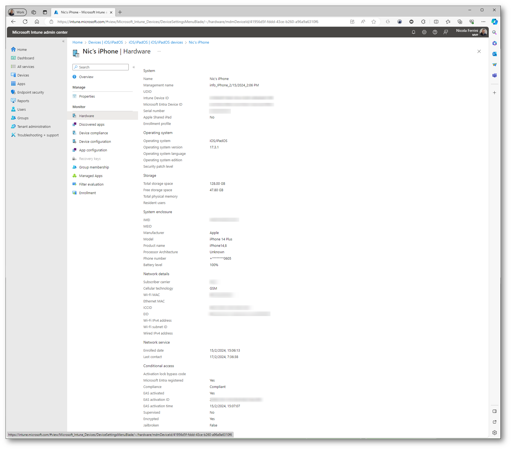512x450 pixels.
Task: Click the help question mark icon
Action: pyautogui.click(x=435, y=32)
